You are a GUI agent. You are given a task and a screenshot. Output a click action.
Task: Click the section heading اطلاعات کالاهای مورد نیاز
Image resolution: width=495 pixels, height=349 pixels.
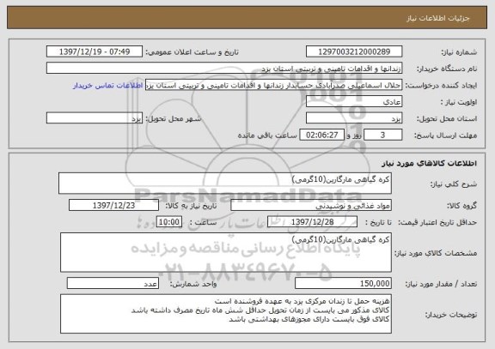tap(429, 163)
